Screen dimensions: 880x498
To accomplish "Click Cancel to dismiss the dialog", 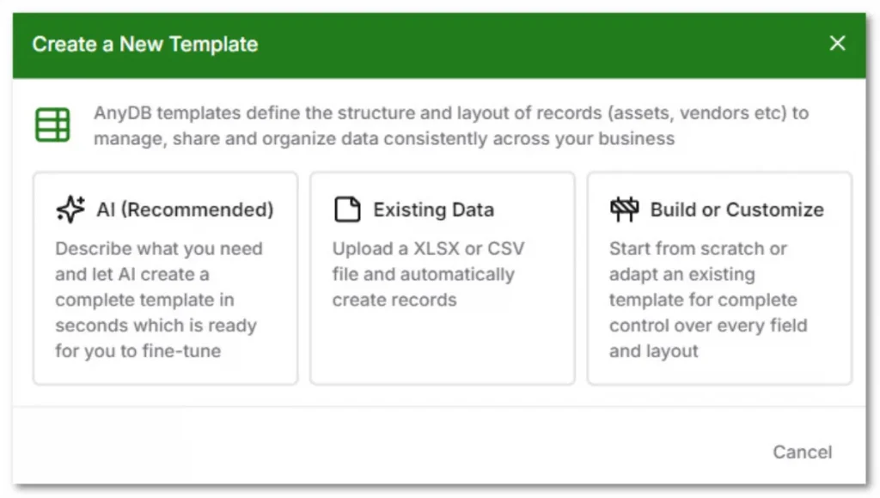I will 802,452.
